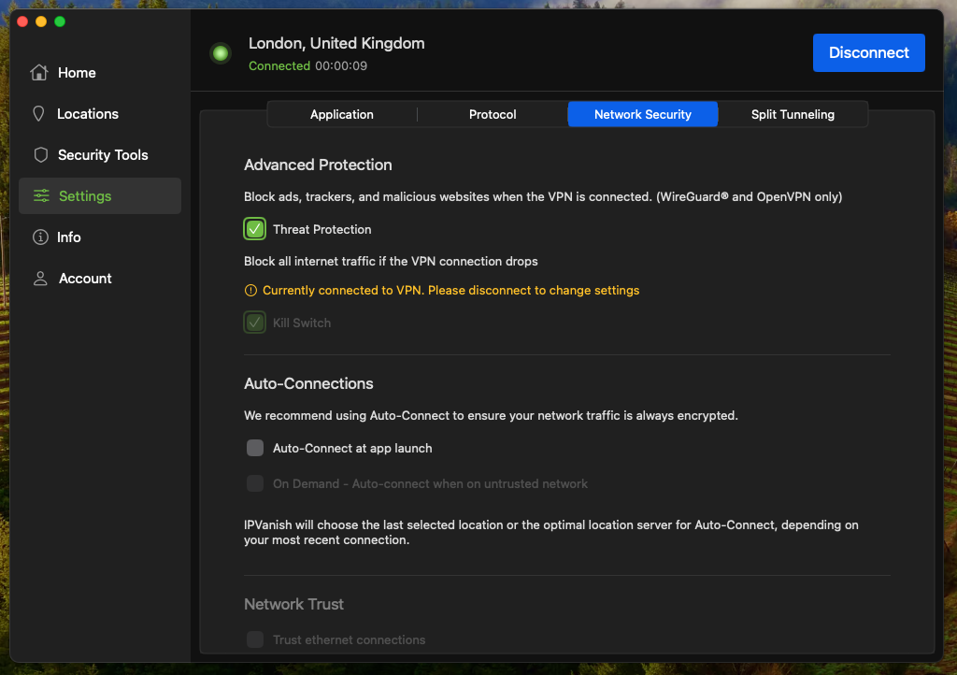
Task: Open Security Tools section label
Action: click(x=103, y=155)
